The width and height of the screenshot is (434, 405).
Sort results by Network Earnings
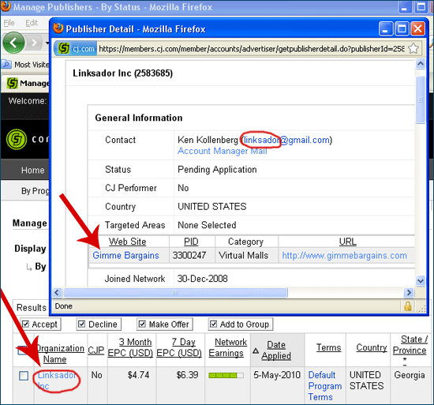(x=227, y=347)
